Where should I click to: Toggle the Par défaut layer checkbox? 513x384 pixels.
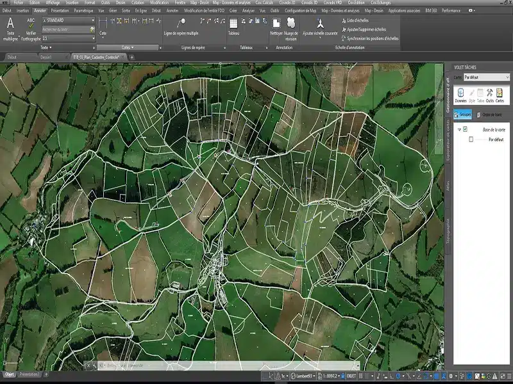471,139
